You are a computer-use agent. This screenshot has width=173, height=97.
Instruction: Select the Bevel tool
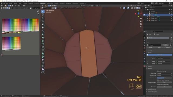pyautogui.click(x=43, y=44)
